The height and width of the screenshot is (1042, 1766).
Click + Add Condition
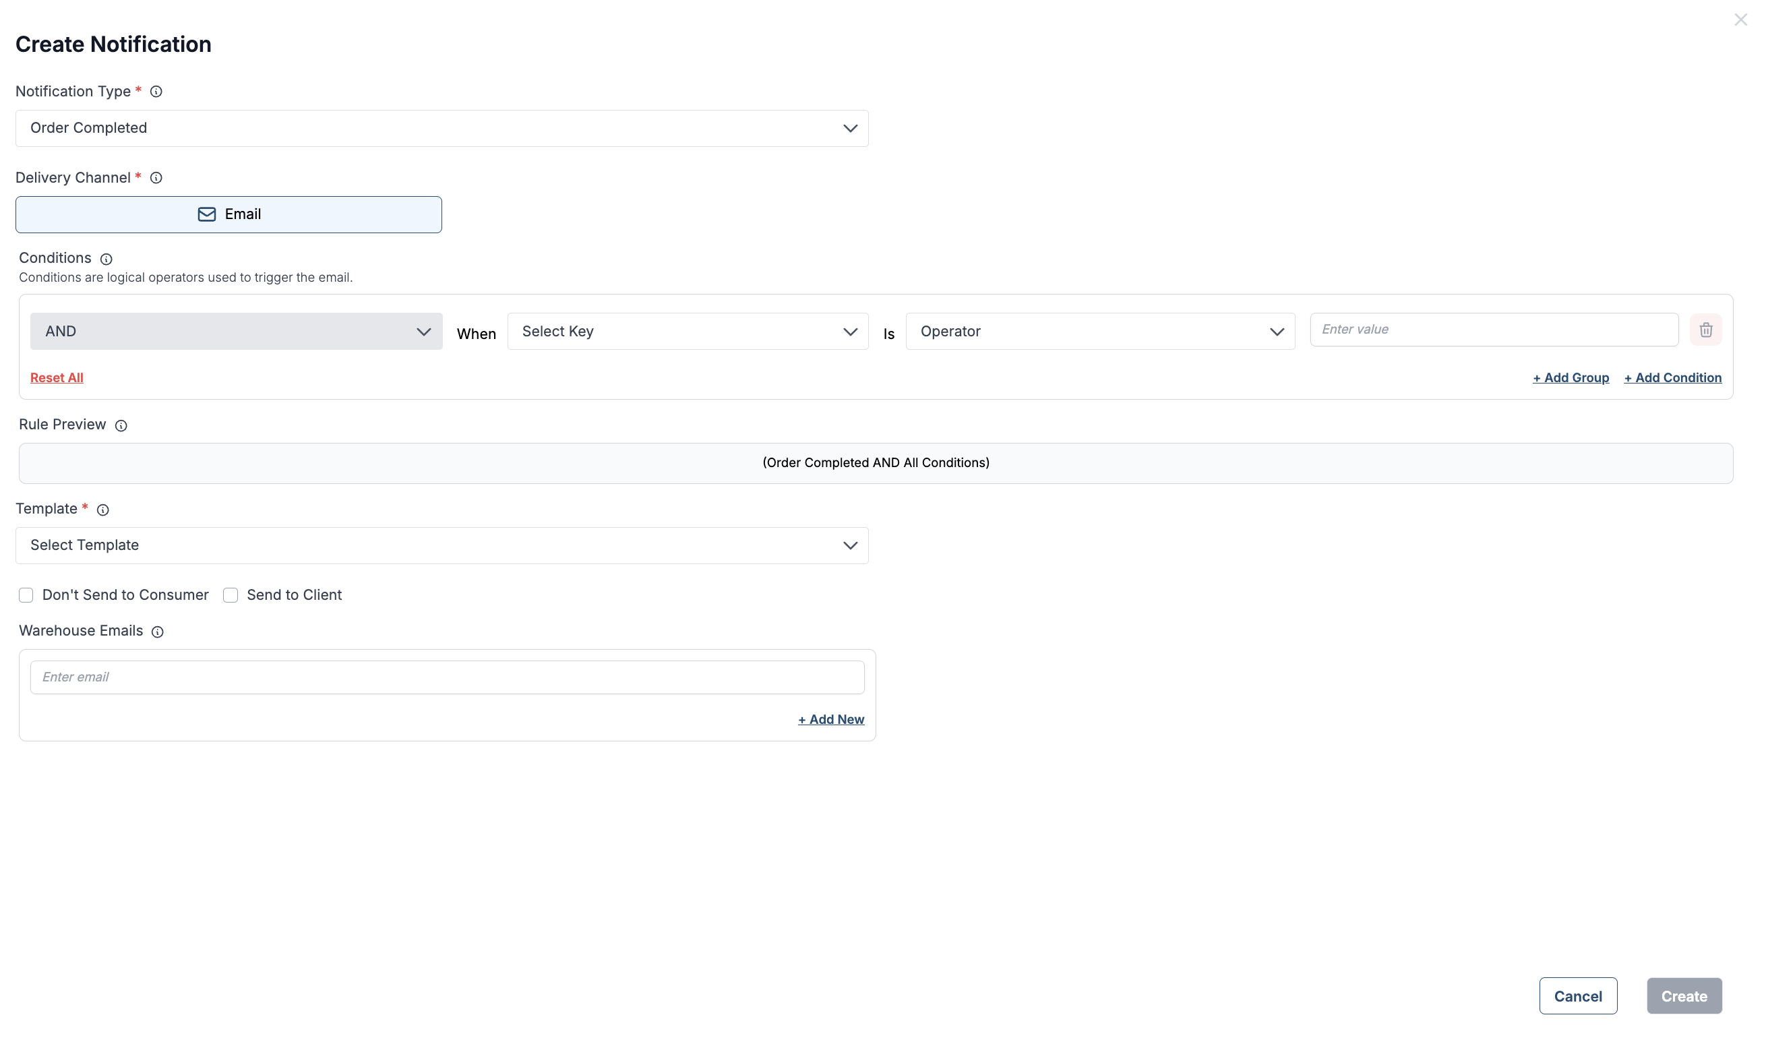(x=1672, y=377)
